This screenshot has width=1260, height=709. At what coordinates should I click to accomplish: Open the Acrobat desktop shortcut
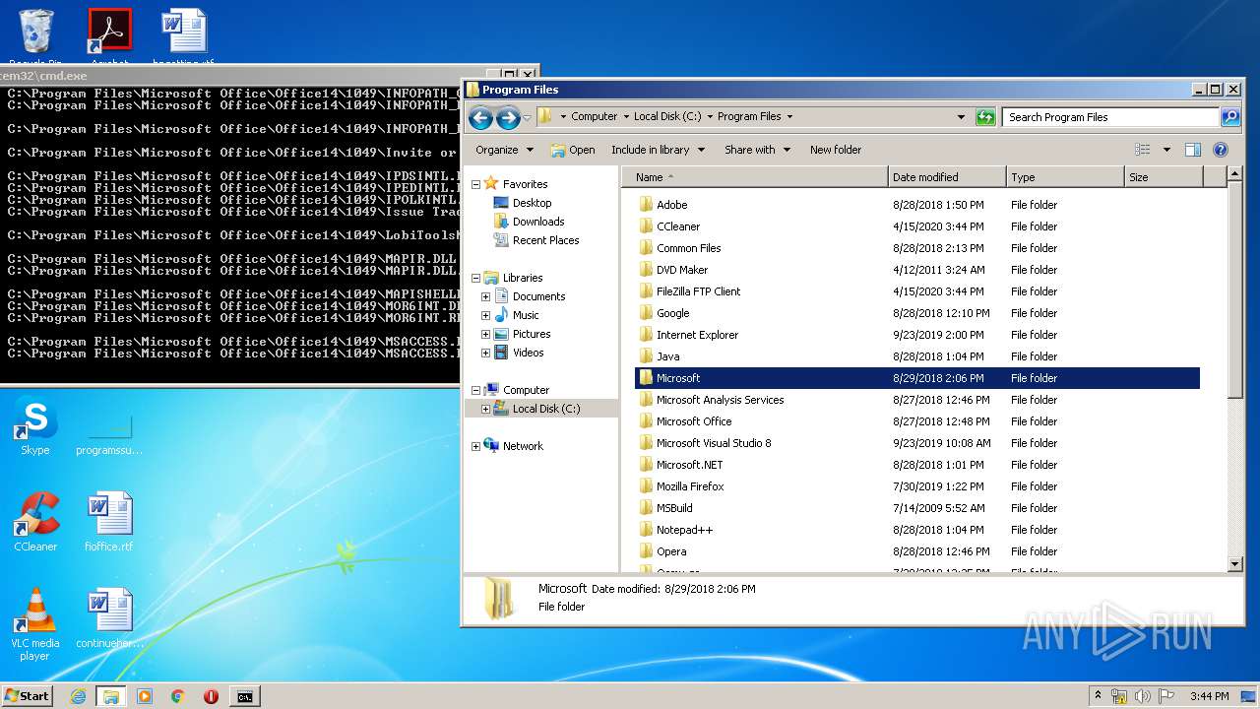(109, 35)
